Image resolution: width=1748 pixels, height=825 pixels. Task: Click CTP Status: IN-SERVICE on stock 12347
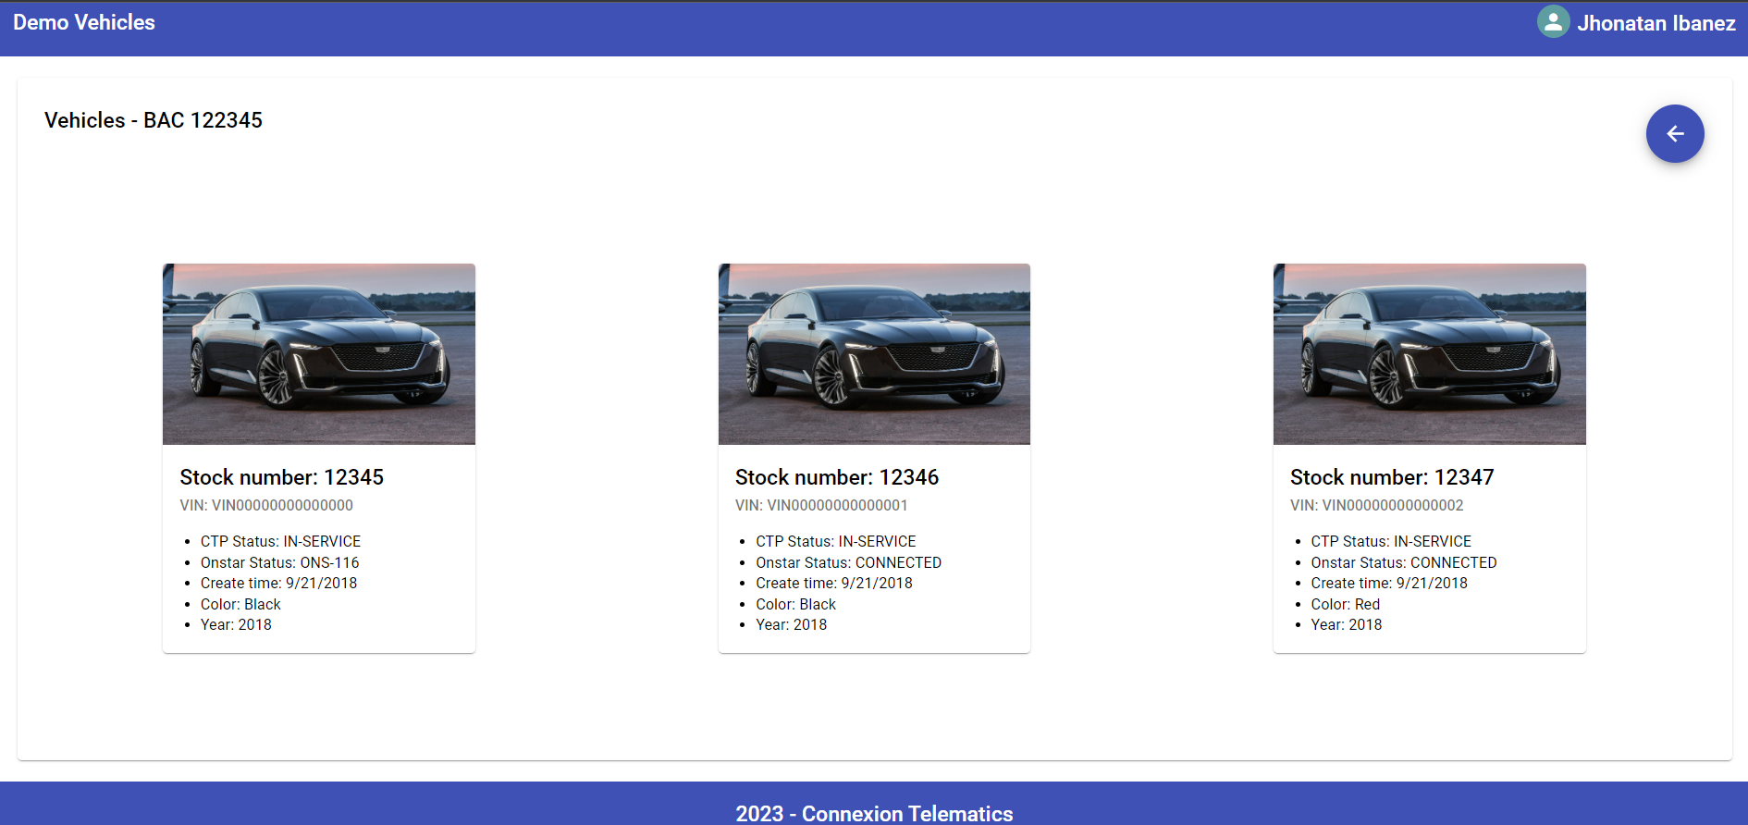pos(1391,541)
